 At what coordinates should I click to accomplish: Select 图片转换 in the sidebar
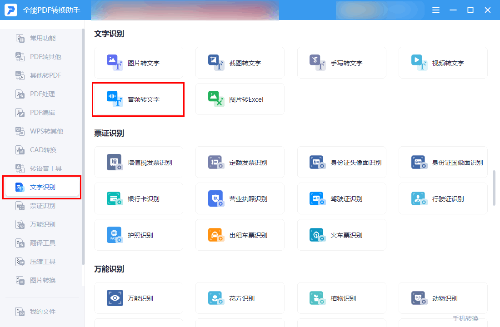point(42,281)
